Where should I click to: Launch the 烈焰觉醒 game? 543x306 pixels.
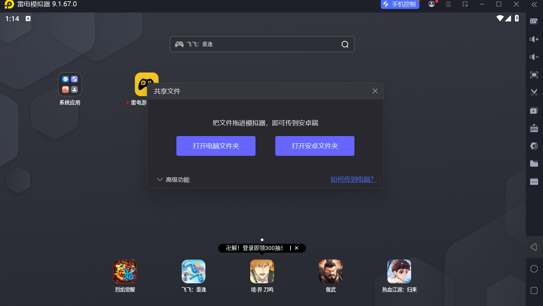[125, 271]
